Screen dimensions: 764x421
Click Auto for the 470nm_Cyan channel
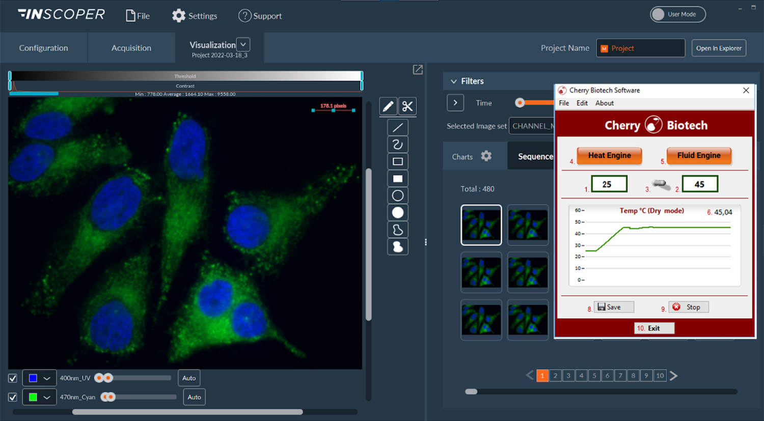tap(194, 397)
